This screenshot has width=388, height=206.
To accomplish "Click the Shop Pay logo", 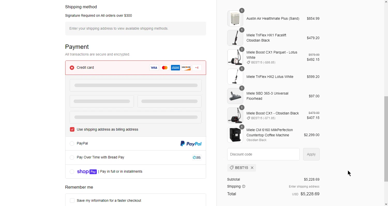I will [87, 172].
